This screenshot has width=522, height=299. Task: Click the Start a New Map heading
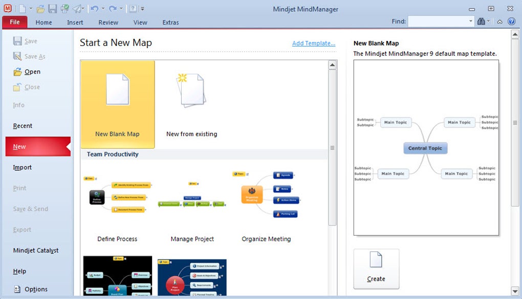116,42
